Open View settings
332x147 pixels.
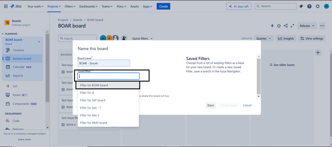(312, 38)
